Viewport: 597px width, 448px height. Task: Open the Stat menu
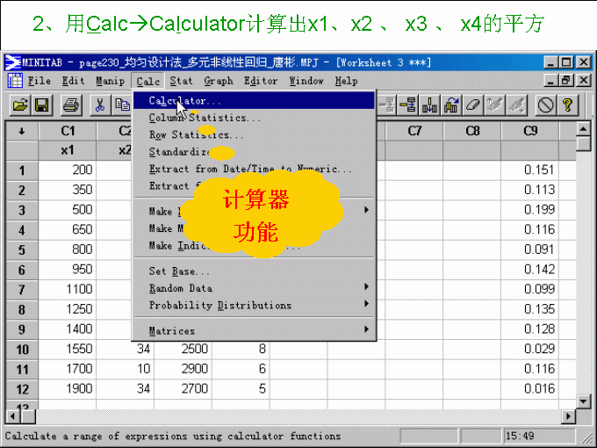point(181,81)
